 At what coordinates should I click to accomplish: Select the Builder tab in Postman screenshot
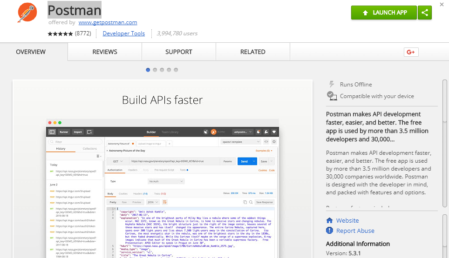pos(151,132)
